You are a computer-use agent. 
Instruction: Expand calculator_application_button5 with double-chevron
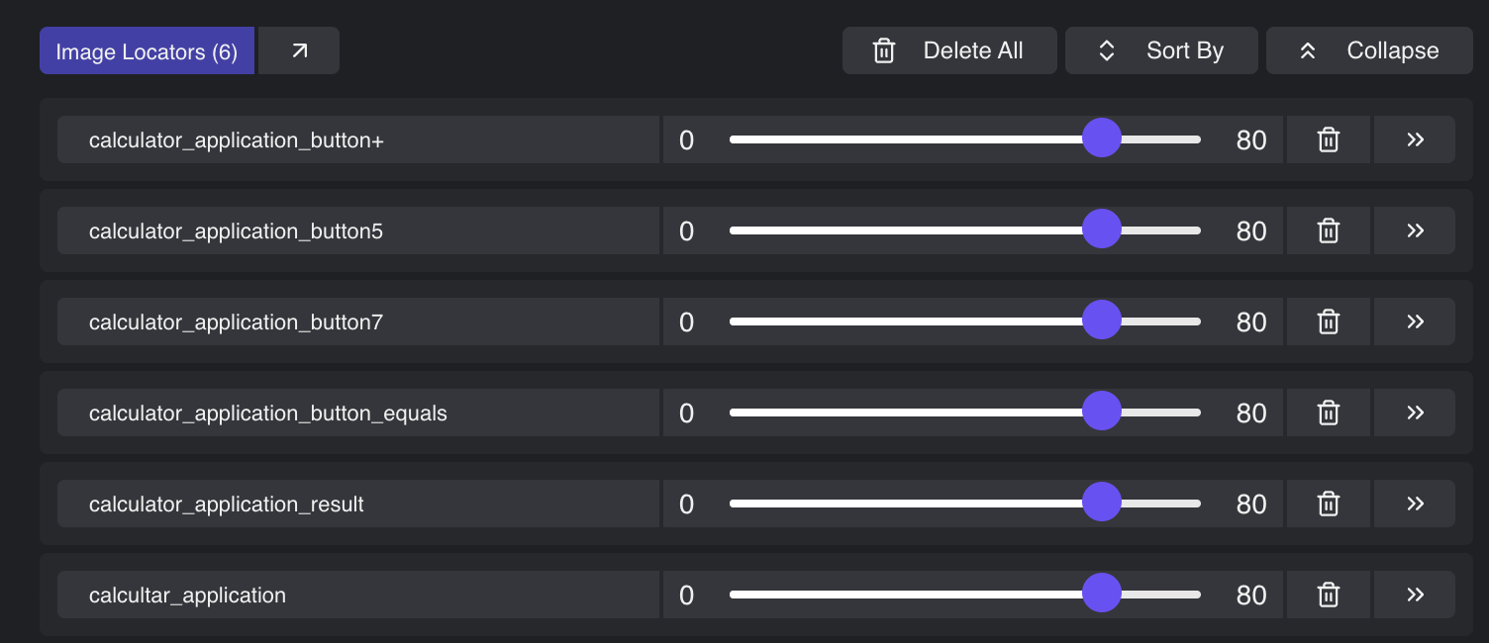pyautogui.click(x=1415, y=230)
